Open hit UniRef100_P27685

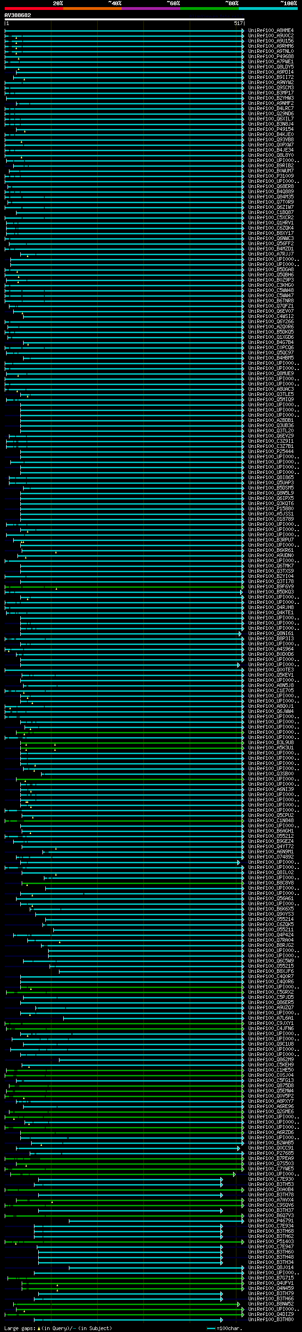click(271, 1152)
